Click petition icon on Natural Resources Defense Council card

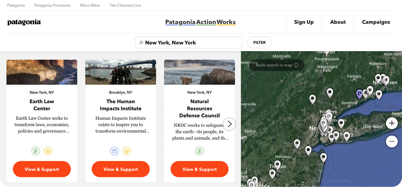[200, 151]
